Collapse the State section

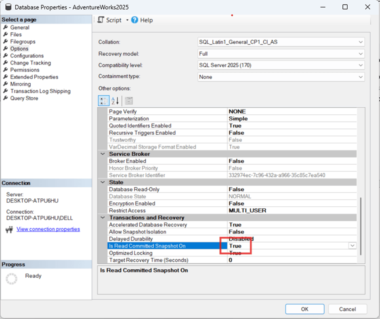point(103,182)
